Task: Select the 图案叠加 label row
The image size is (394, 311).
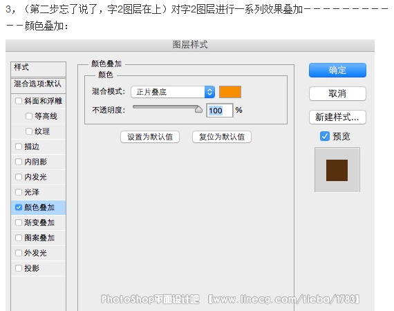Action: coord(39,238)
